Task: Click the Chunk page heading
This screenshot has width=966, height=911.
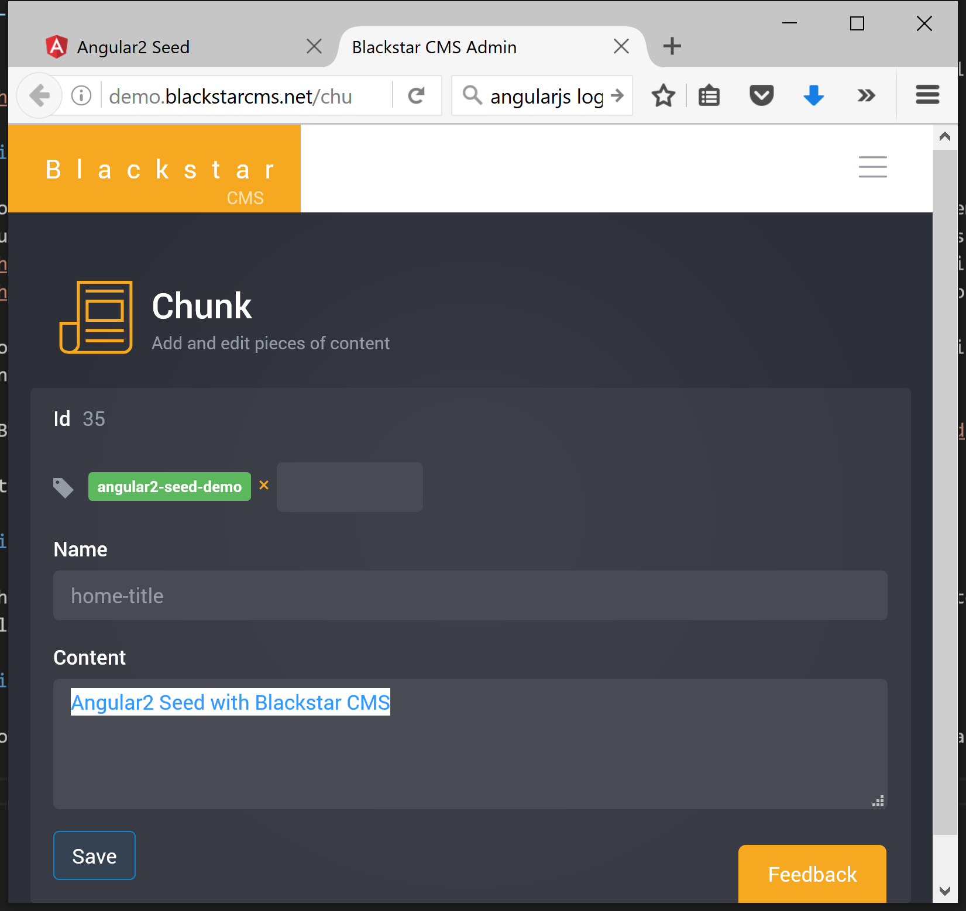Action: pyautogui.click(x=202, y=306)
